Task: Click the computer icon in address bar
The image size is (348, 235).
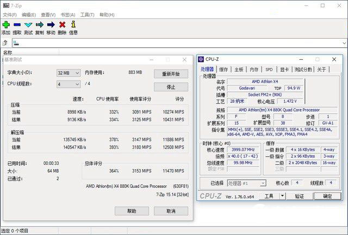Action: [x=16, y=43]
